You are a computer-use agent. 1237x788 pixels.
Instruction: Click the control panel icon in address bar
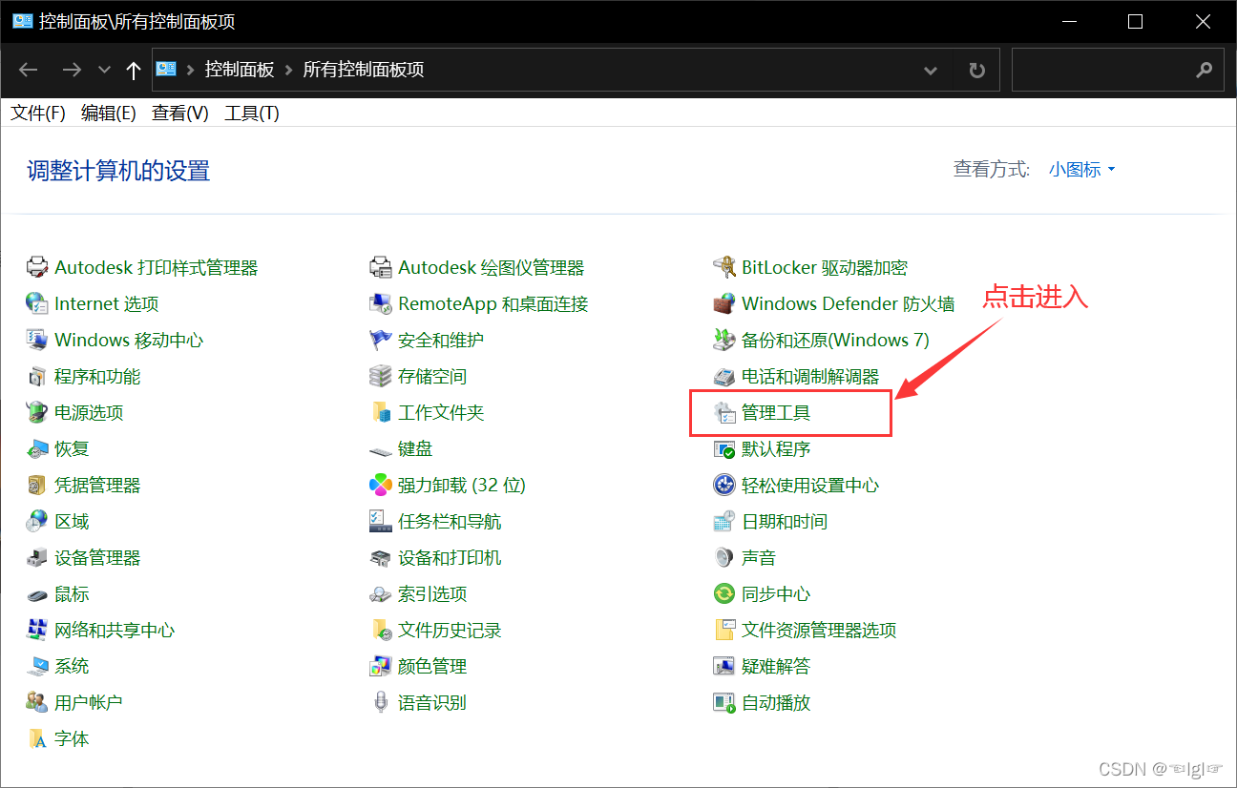(x=166, y=69)
